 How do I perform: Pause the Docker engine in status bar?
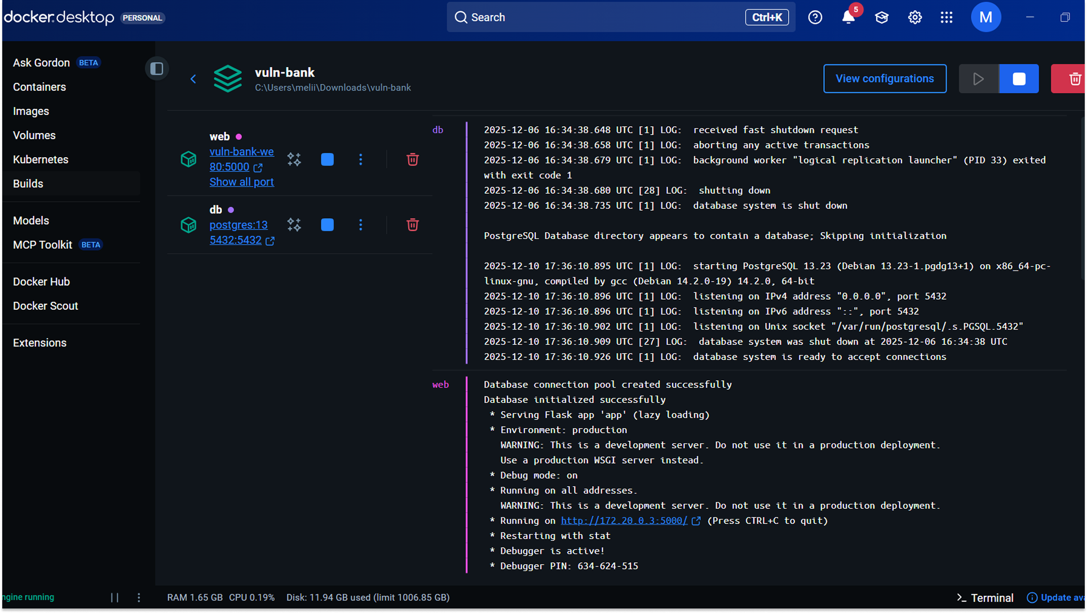[115, 597]
